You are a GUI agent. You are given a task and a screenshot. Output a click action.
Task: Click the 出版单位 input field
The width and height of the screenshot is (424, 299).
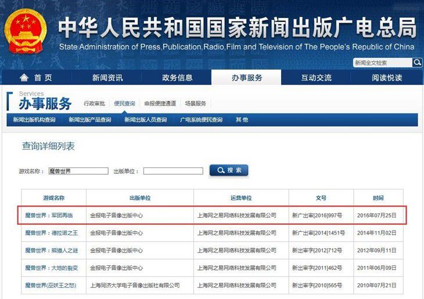(x=173, y=171)
